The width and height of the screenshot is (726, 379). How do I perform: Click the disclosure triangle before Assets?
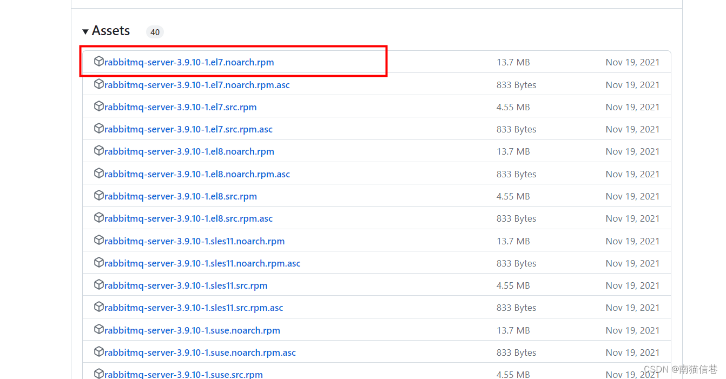coord(85,31)
